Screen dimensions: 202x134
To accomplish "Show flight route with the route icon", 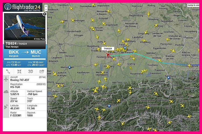I will point(8,71).
